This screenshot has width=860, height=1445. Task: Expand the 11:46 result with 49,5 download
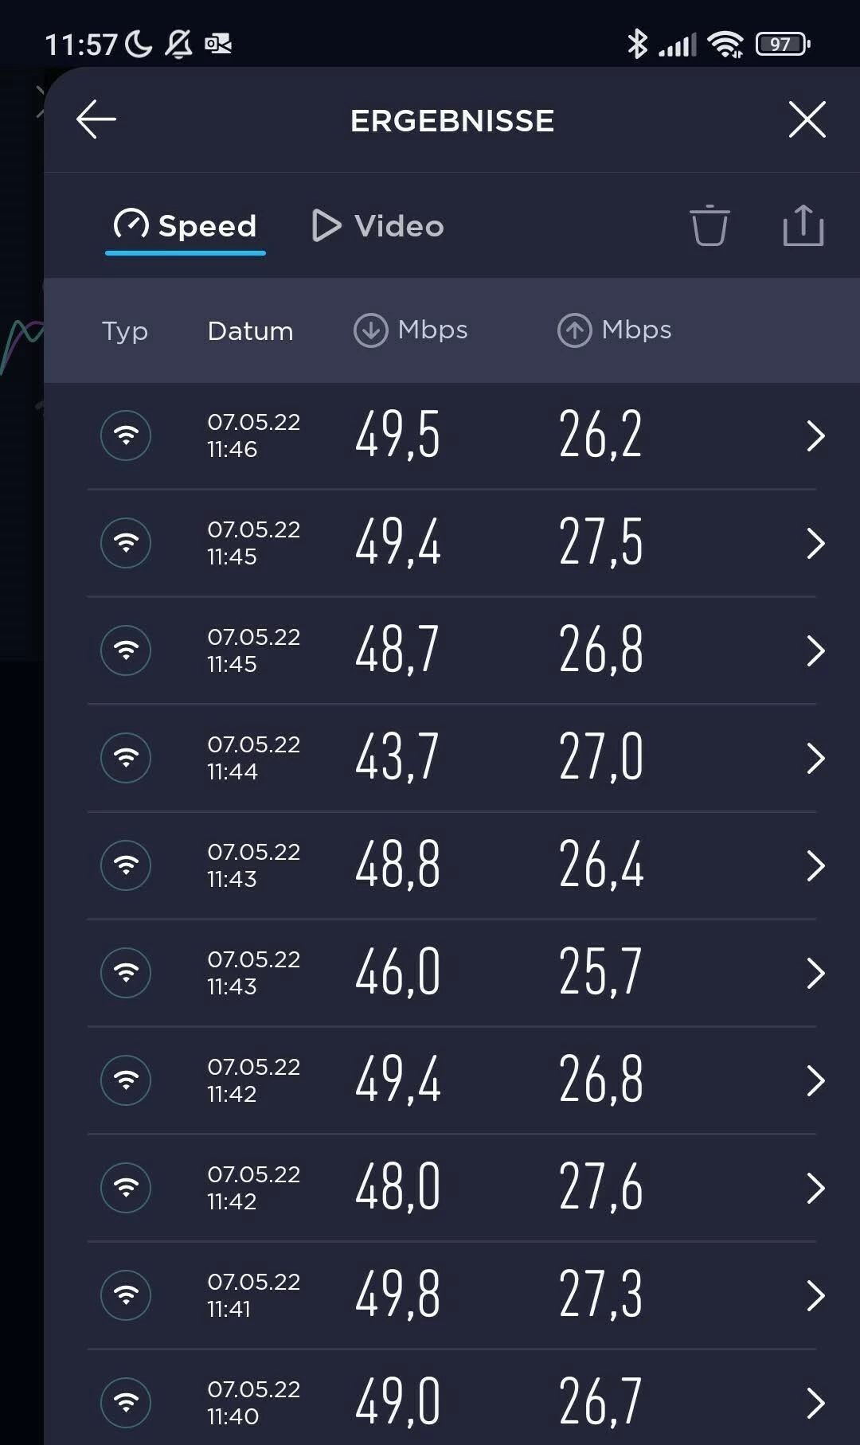815,435
